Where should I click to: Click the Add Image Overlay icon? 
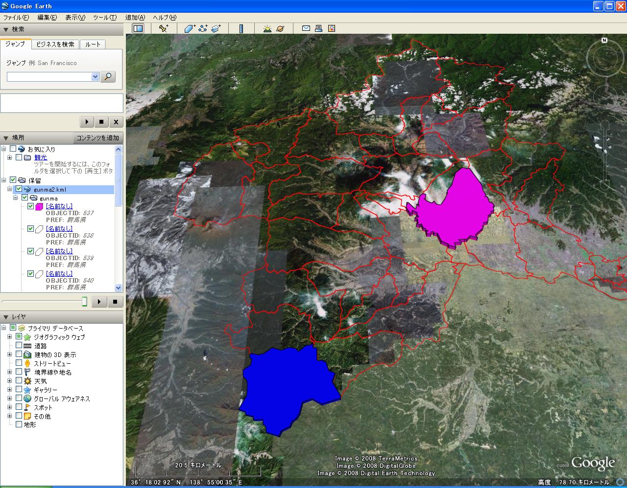(x=216, y=28)
